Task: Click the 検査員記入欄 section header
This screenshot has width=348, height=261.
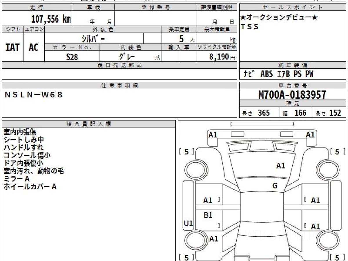Action: (89, 124)
